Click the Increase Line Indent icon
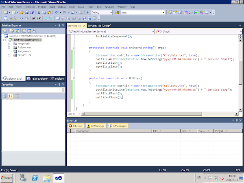Image resolution: width=244 pixels, height=183 pixels. [39, 19]
